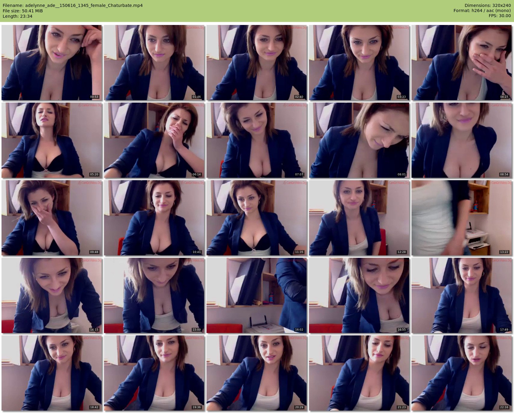Click the 'Length: 23:34' text
Image resolution: width=514 pixels, height=413 pixels.
coord(17,16)
